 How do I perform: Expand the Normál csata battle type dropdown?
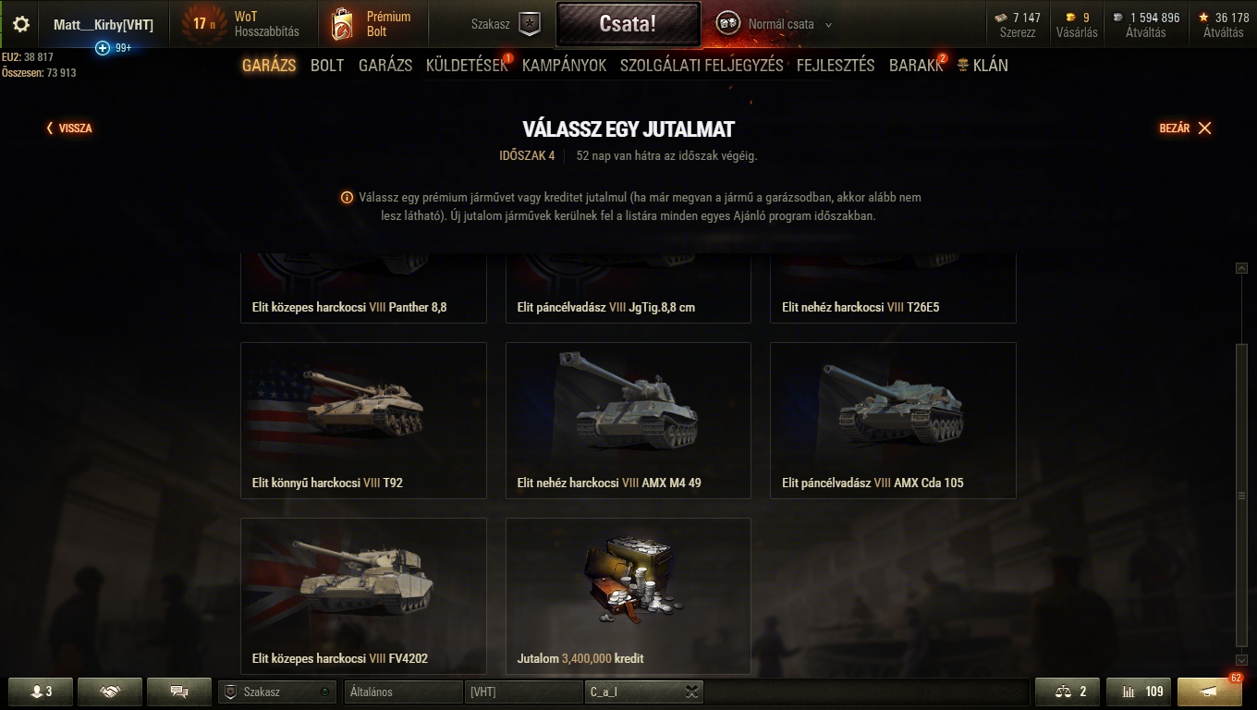tap(828, 25)
